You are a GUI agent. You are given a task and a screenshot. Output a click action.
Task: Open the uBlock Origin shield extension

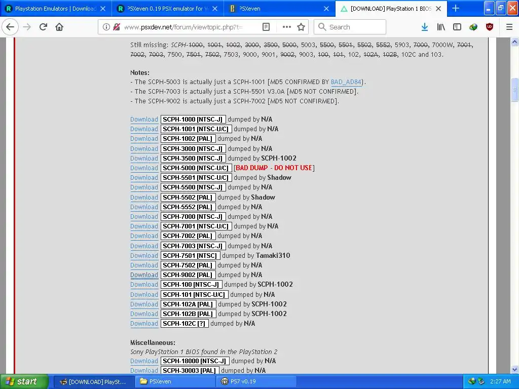[490, 27]
